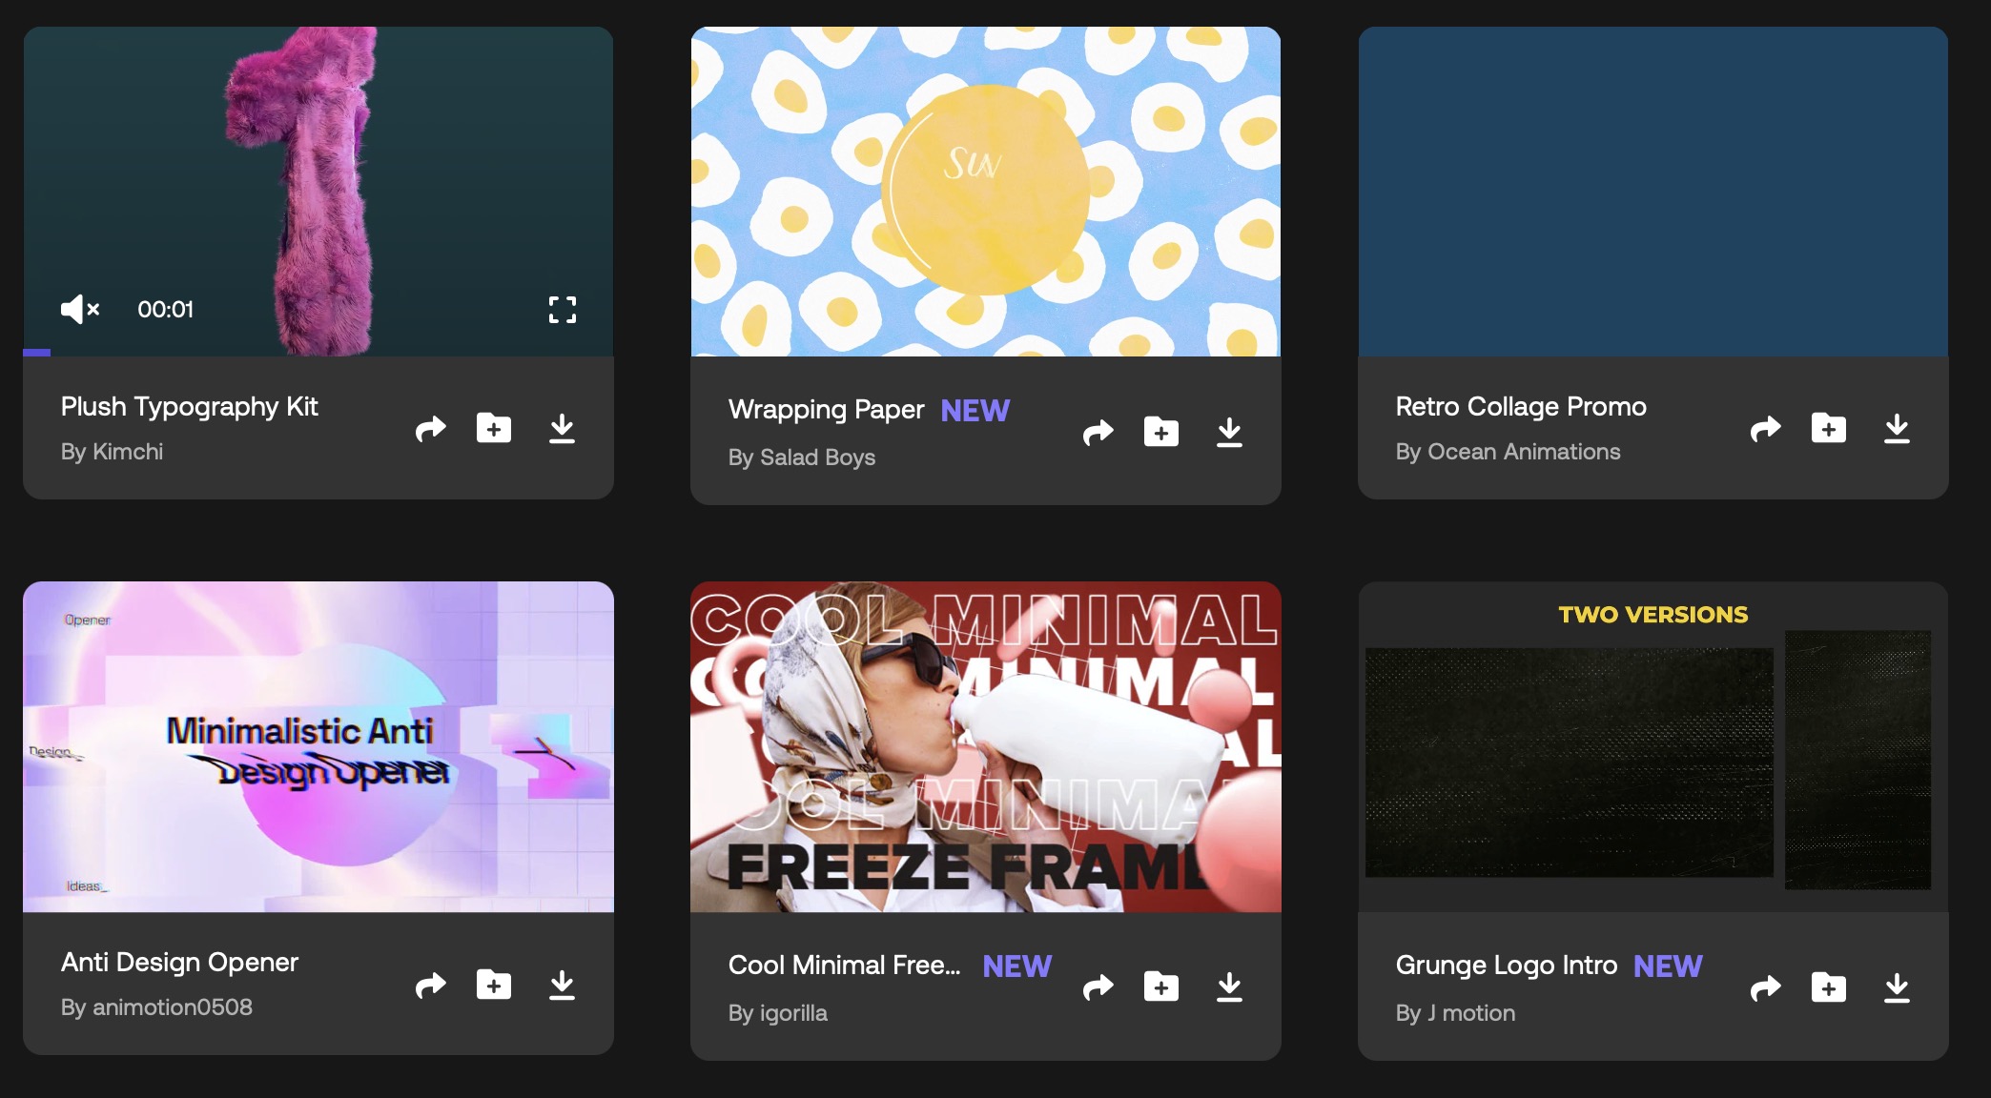Image resolution: width=1991 pixels, height=1098 pixels.
Task: Add Plush Typography Kit to a collection
Action: 494,429
